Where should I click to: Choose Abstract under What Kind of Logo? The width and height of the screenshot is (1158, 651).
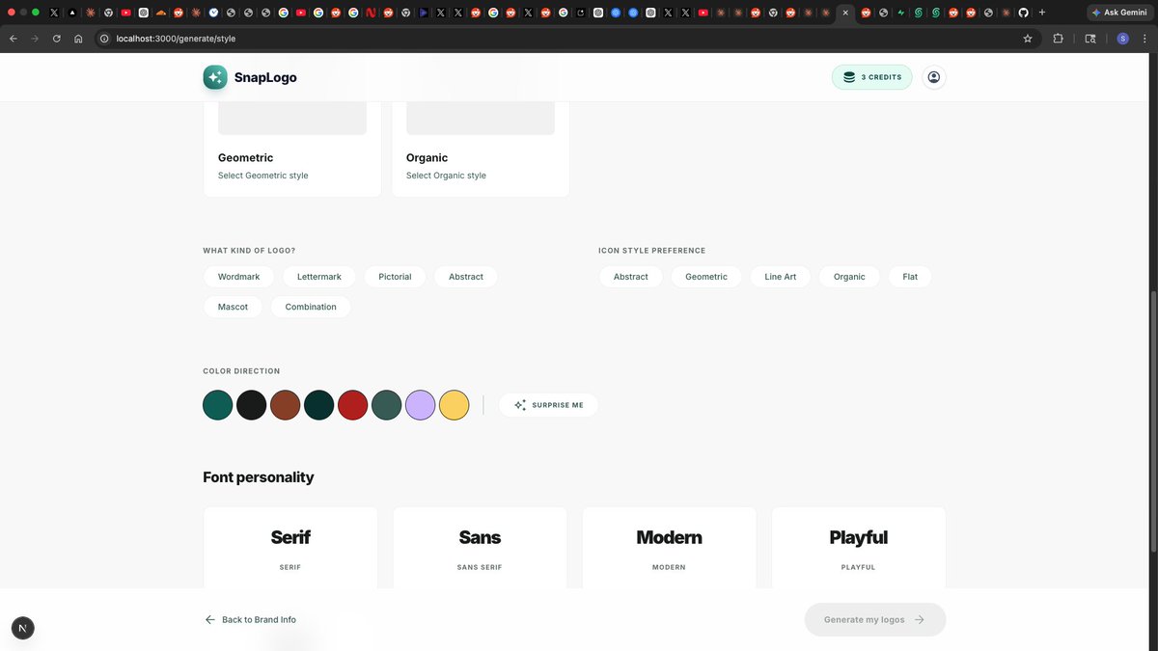(466, 277)
